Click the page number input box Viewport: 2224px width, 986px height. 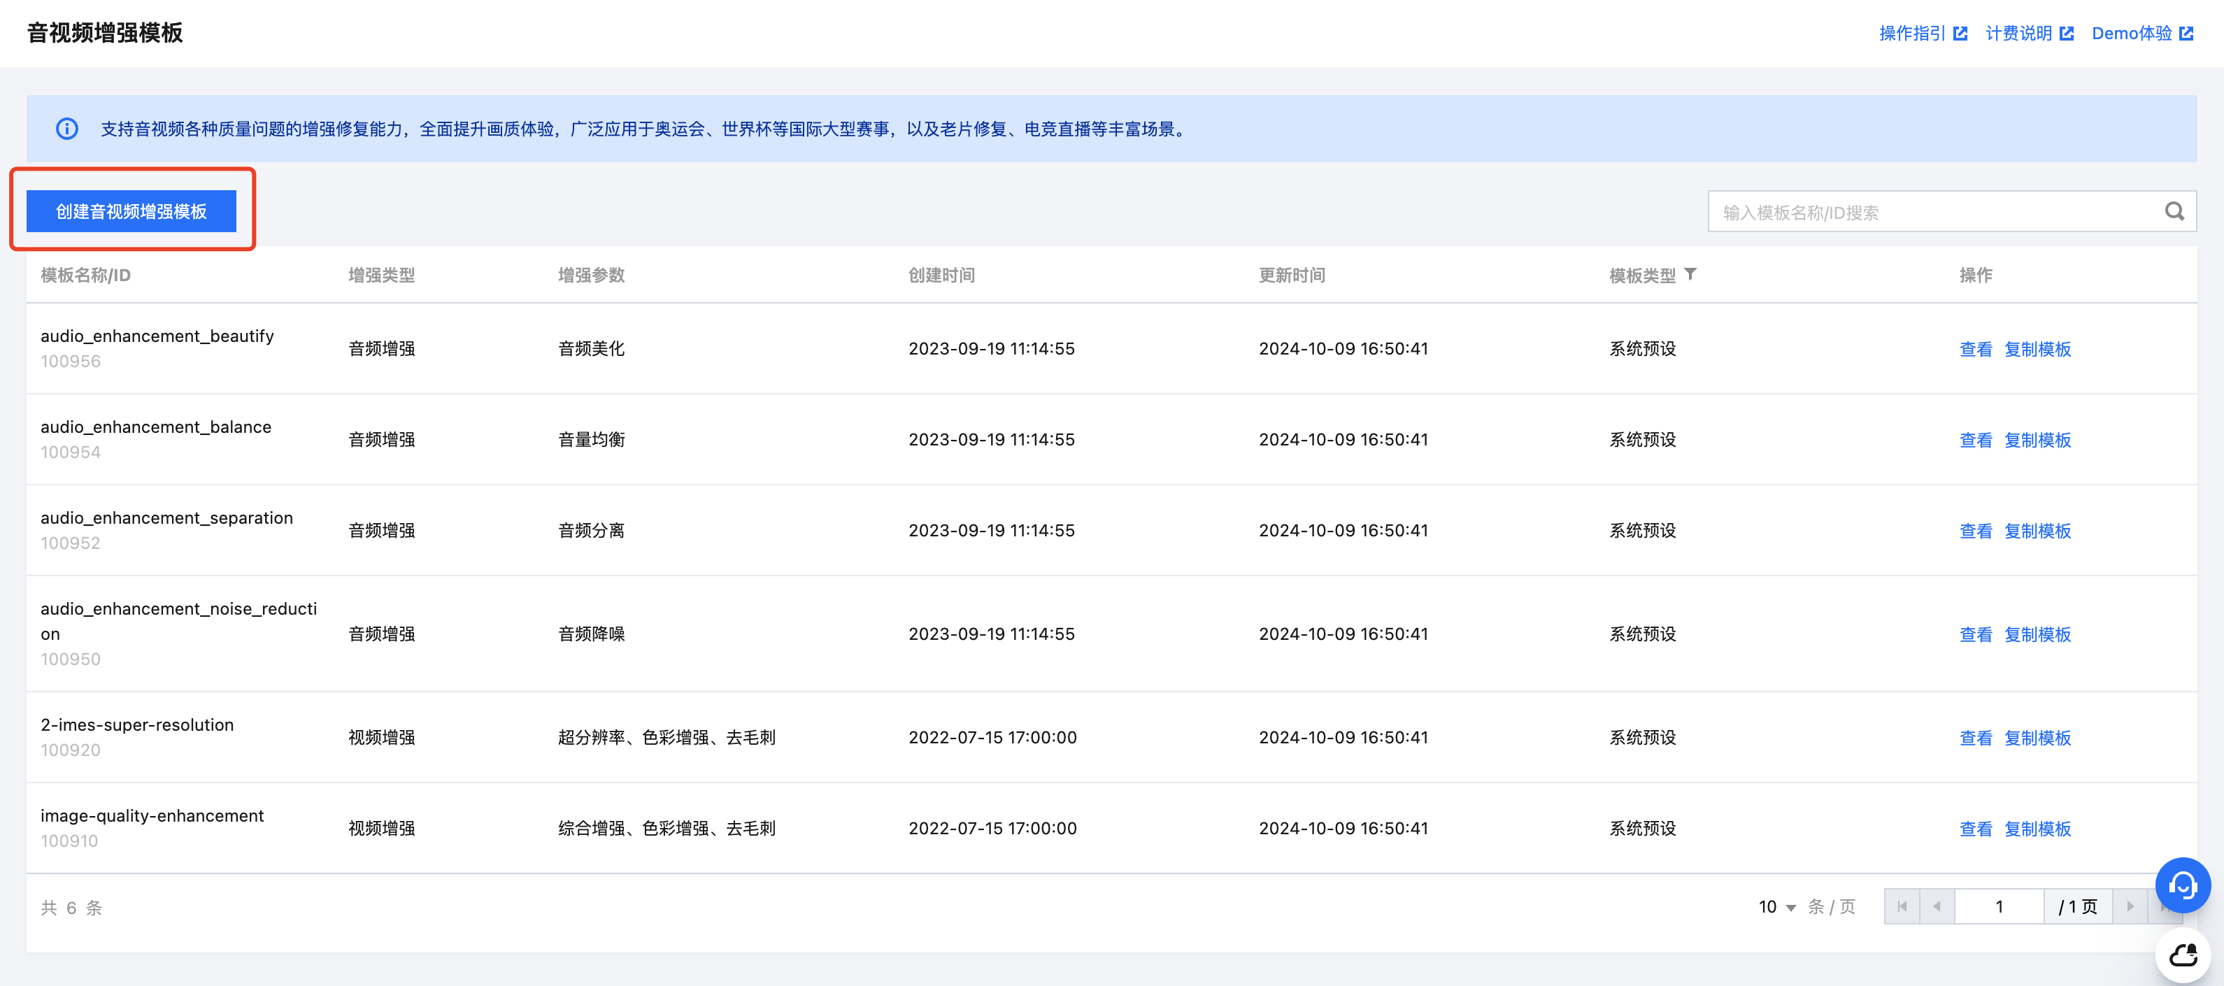pyautogui.click(x=1998, y=906)
